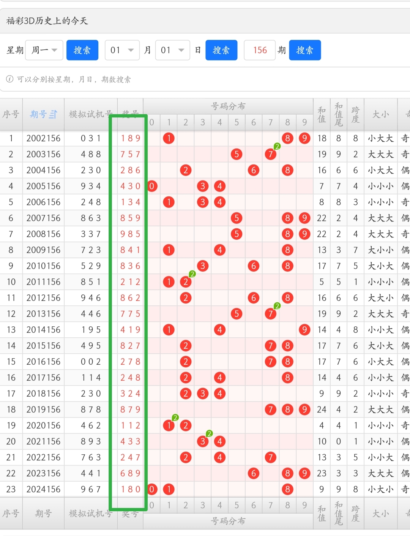This screenshot has height=536, width=410.
Task: Click red ball 1 in row 2002156
Action: [x=169, y=138]
